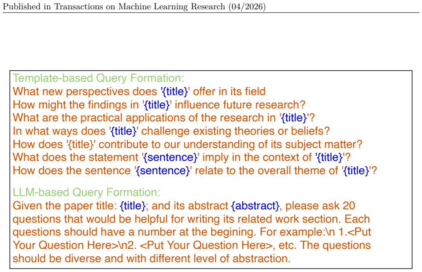Click {title} after 'Given the paper title:'
This screenshot has height=272, width=422.
pos(132,206)
